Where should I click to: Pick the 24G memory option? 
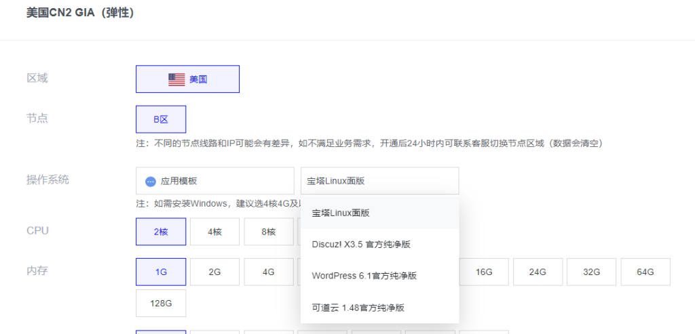pyautogui.click(x=538, y=272)
